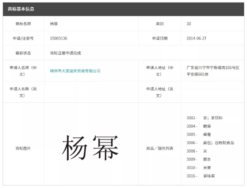Select the 3004 糖果 goods entry
This screenshot has height=188, width=247.
tap(199, 126)
